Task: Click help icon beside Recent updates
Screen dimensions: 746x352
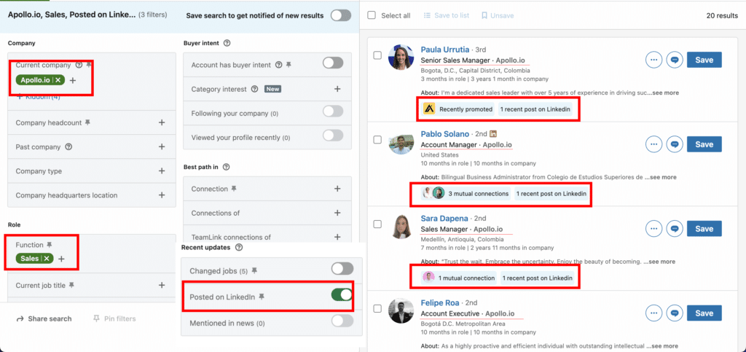Action: 239,247
